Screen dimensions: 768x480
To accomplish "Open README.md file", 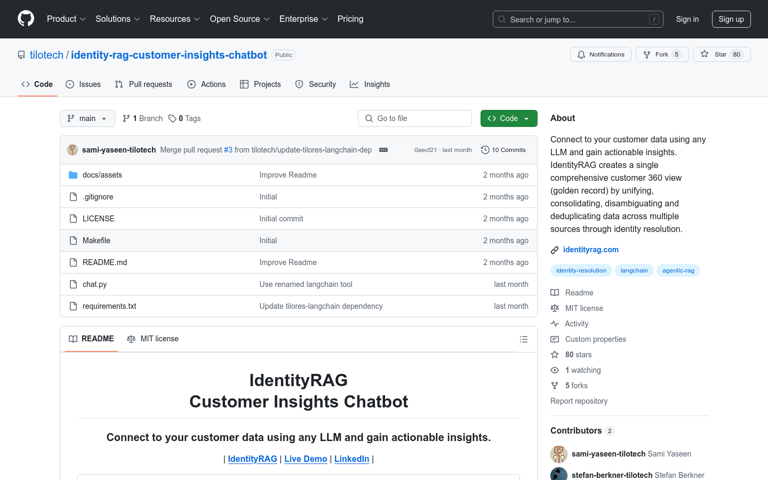I will click(105, 262).
